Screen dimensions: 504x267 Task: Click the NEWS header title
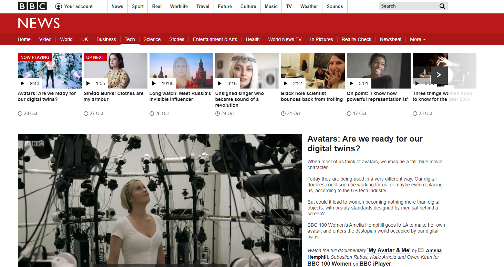click(39, 23)
